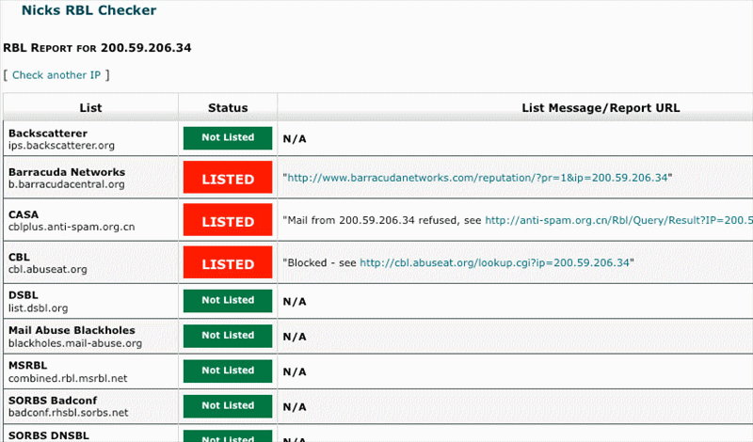
Task: Click the Barracuda Networks list name
Action: (67, 172)
